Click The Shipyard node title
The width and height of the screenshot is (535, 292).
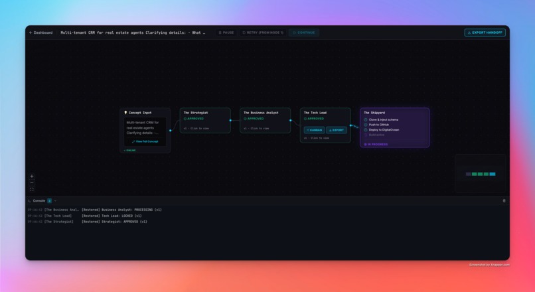click(x=374, y=113)
